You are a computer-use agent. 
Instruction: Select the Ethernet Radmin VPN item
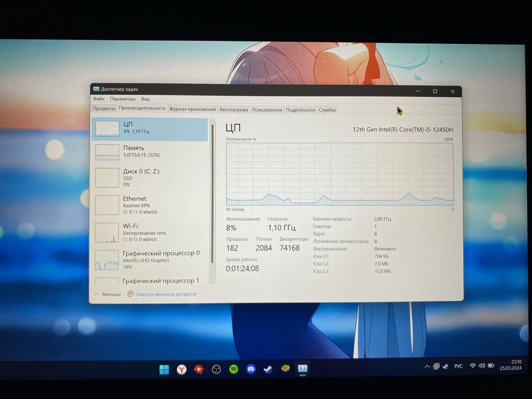[150, 205]
